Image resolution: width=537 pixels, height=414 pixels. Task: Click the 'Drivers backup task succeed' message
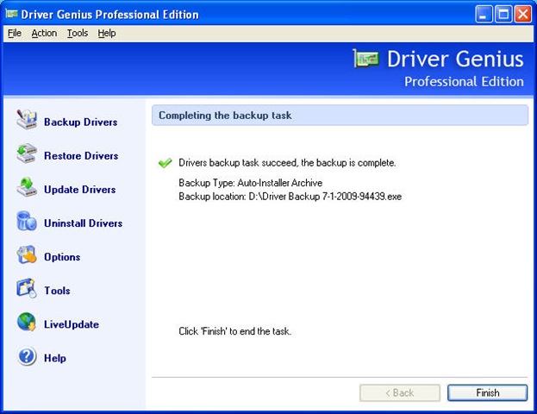point(287,163)
